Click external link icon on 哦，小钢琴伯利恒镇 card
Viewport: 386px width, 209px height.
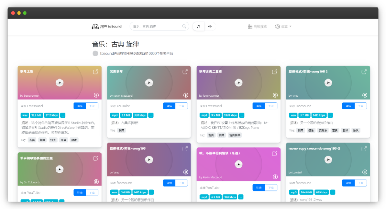(x=274, y=153)
